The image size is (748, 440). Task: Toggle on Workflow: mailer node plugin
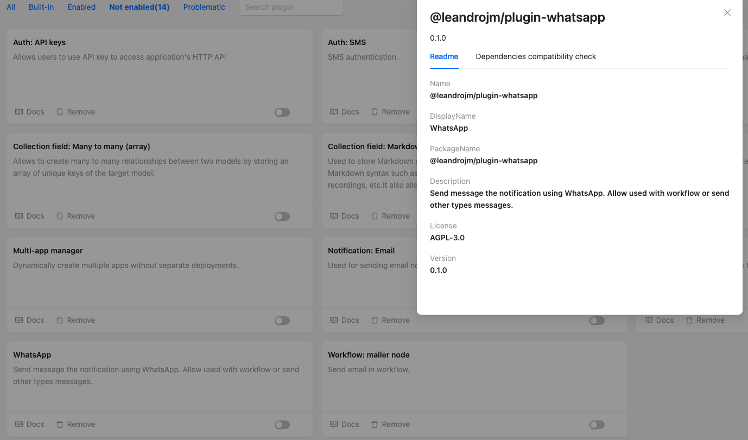point(597,425)
